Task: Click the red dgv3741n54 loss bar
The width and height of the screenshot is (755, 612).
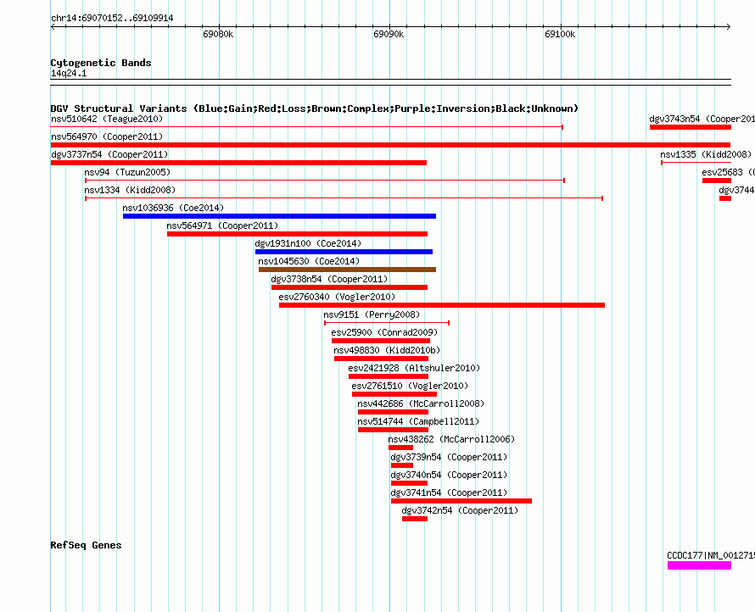Action: [x=461, y=501]
